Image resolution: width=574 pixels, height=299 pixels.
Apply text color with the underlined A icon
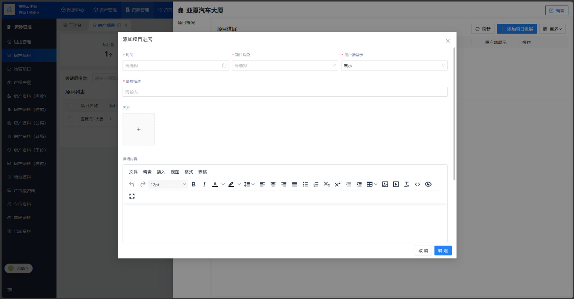[x=215, y=184]
